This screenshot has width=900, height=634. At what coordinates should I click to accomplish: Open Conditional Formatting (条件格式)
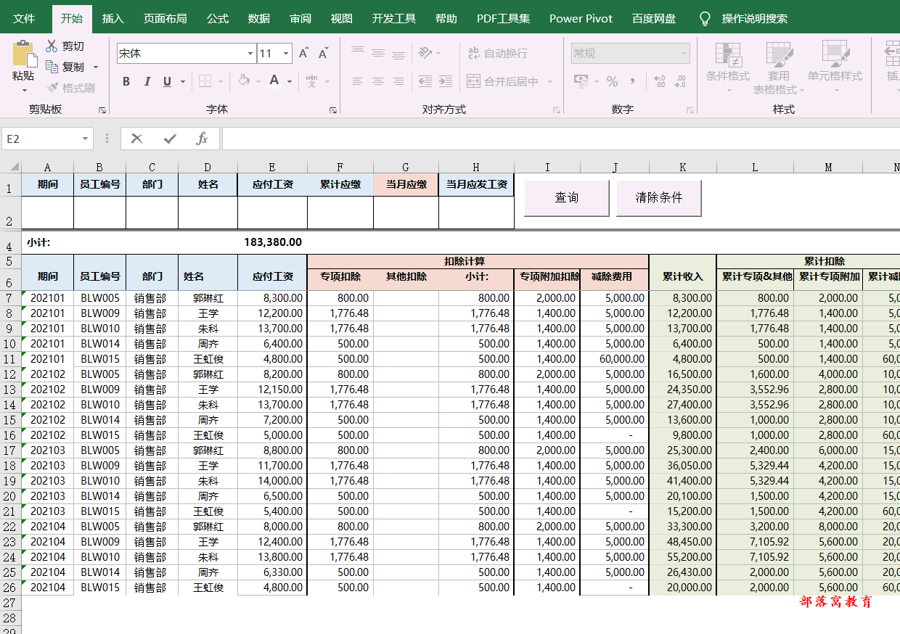(x=728, y=68)
